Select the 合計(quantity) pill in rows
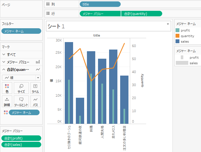Image resolution: width=201 pixels, height=152 pixels. pyautogui.click(x=142, y=14)
